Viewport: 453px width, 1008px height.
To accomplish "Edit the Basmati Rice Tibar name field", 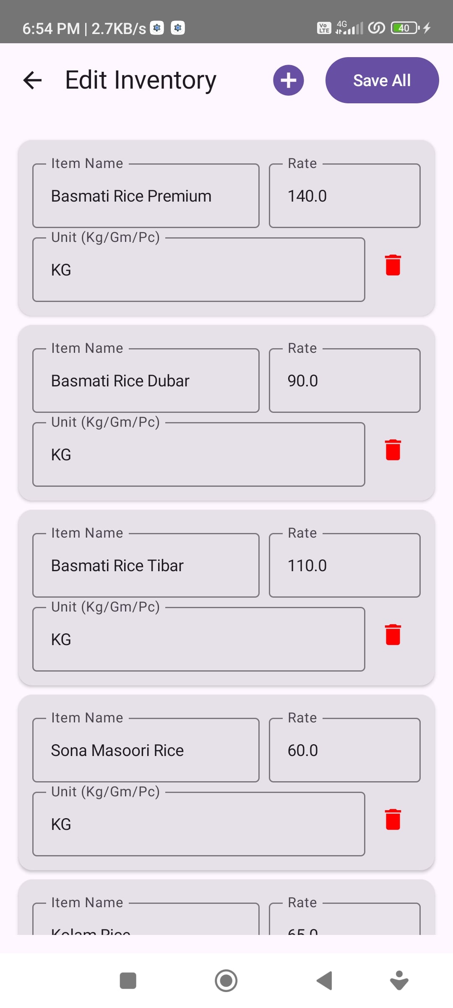I will 146,566.
